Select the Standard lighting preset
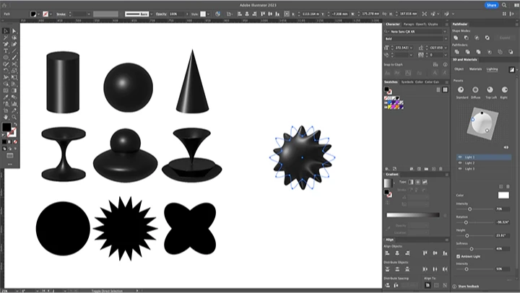This screenshot has width=520, height=293. click(461, 89)
